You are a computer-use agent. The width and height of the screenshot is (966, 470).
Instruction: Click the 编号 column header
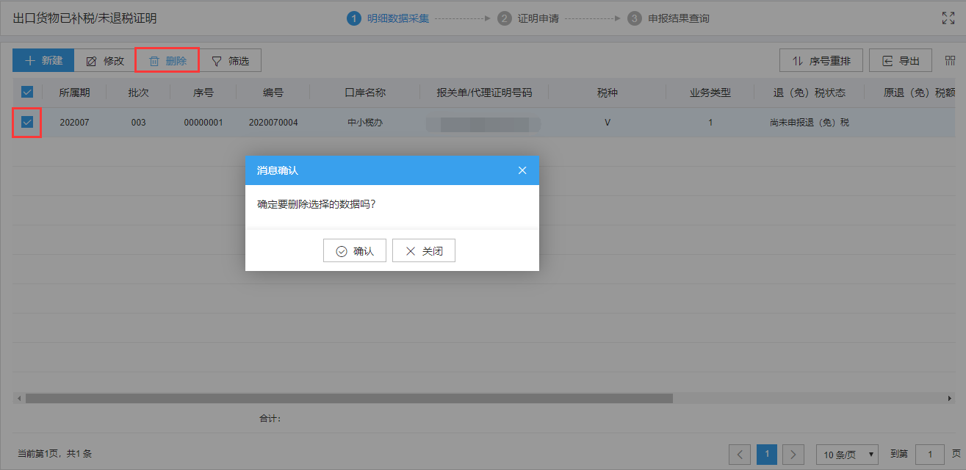point(273,93)
